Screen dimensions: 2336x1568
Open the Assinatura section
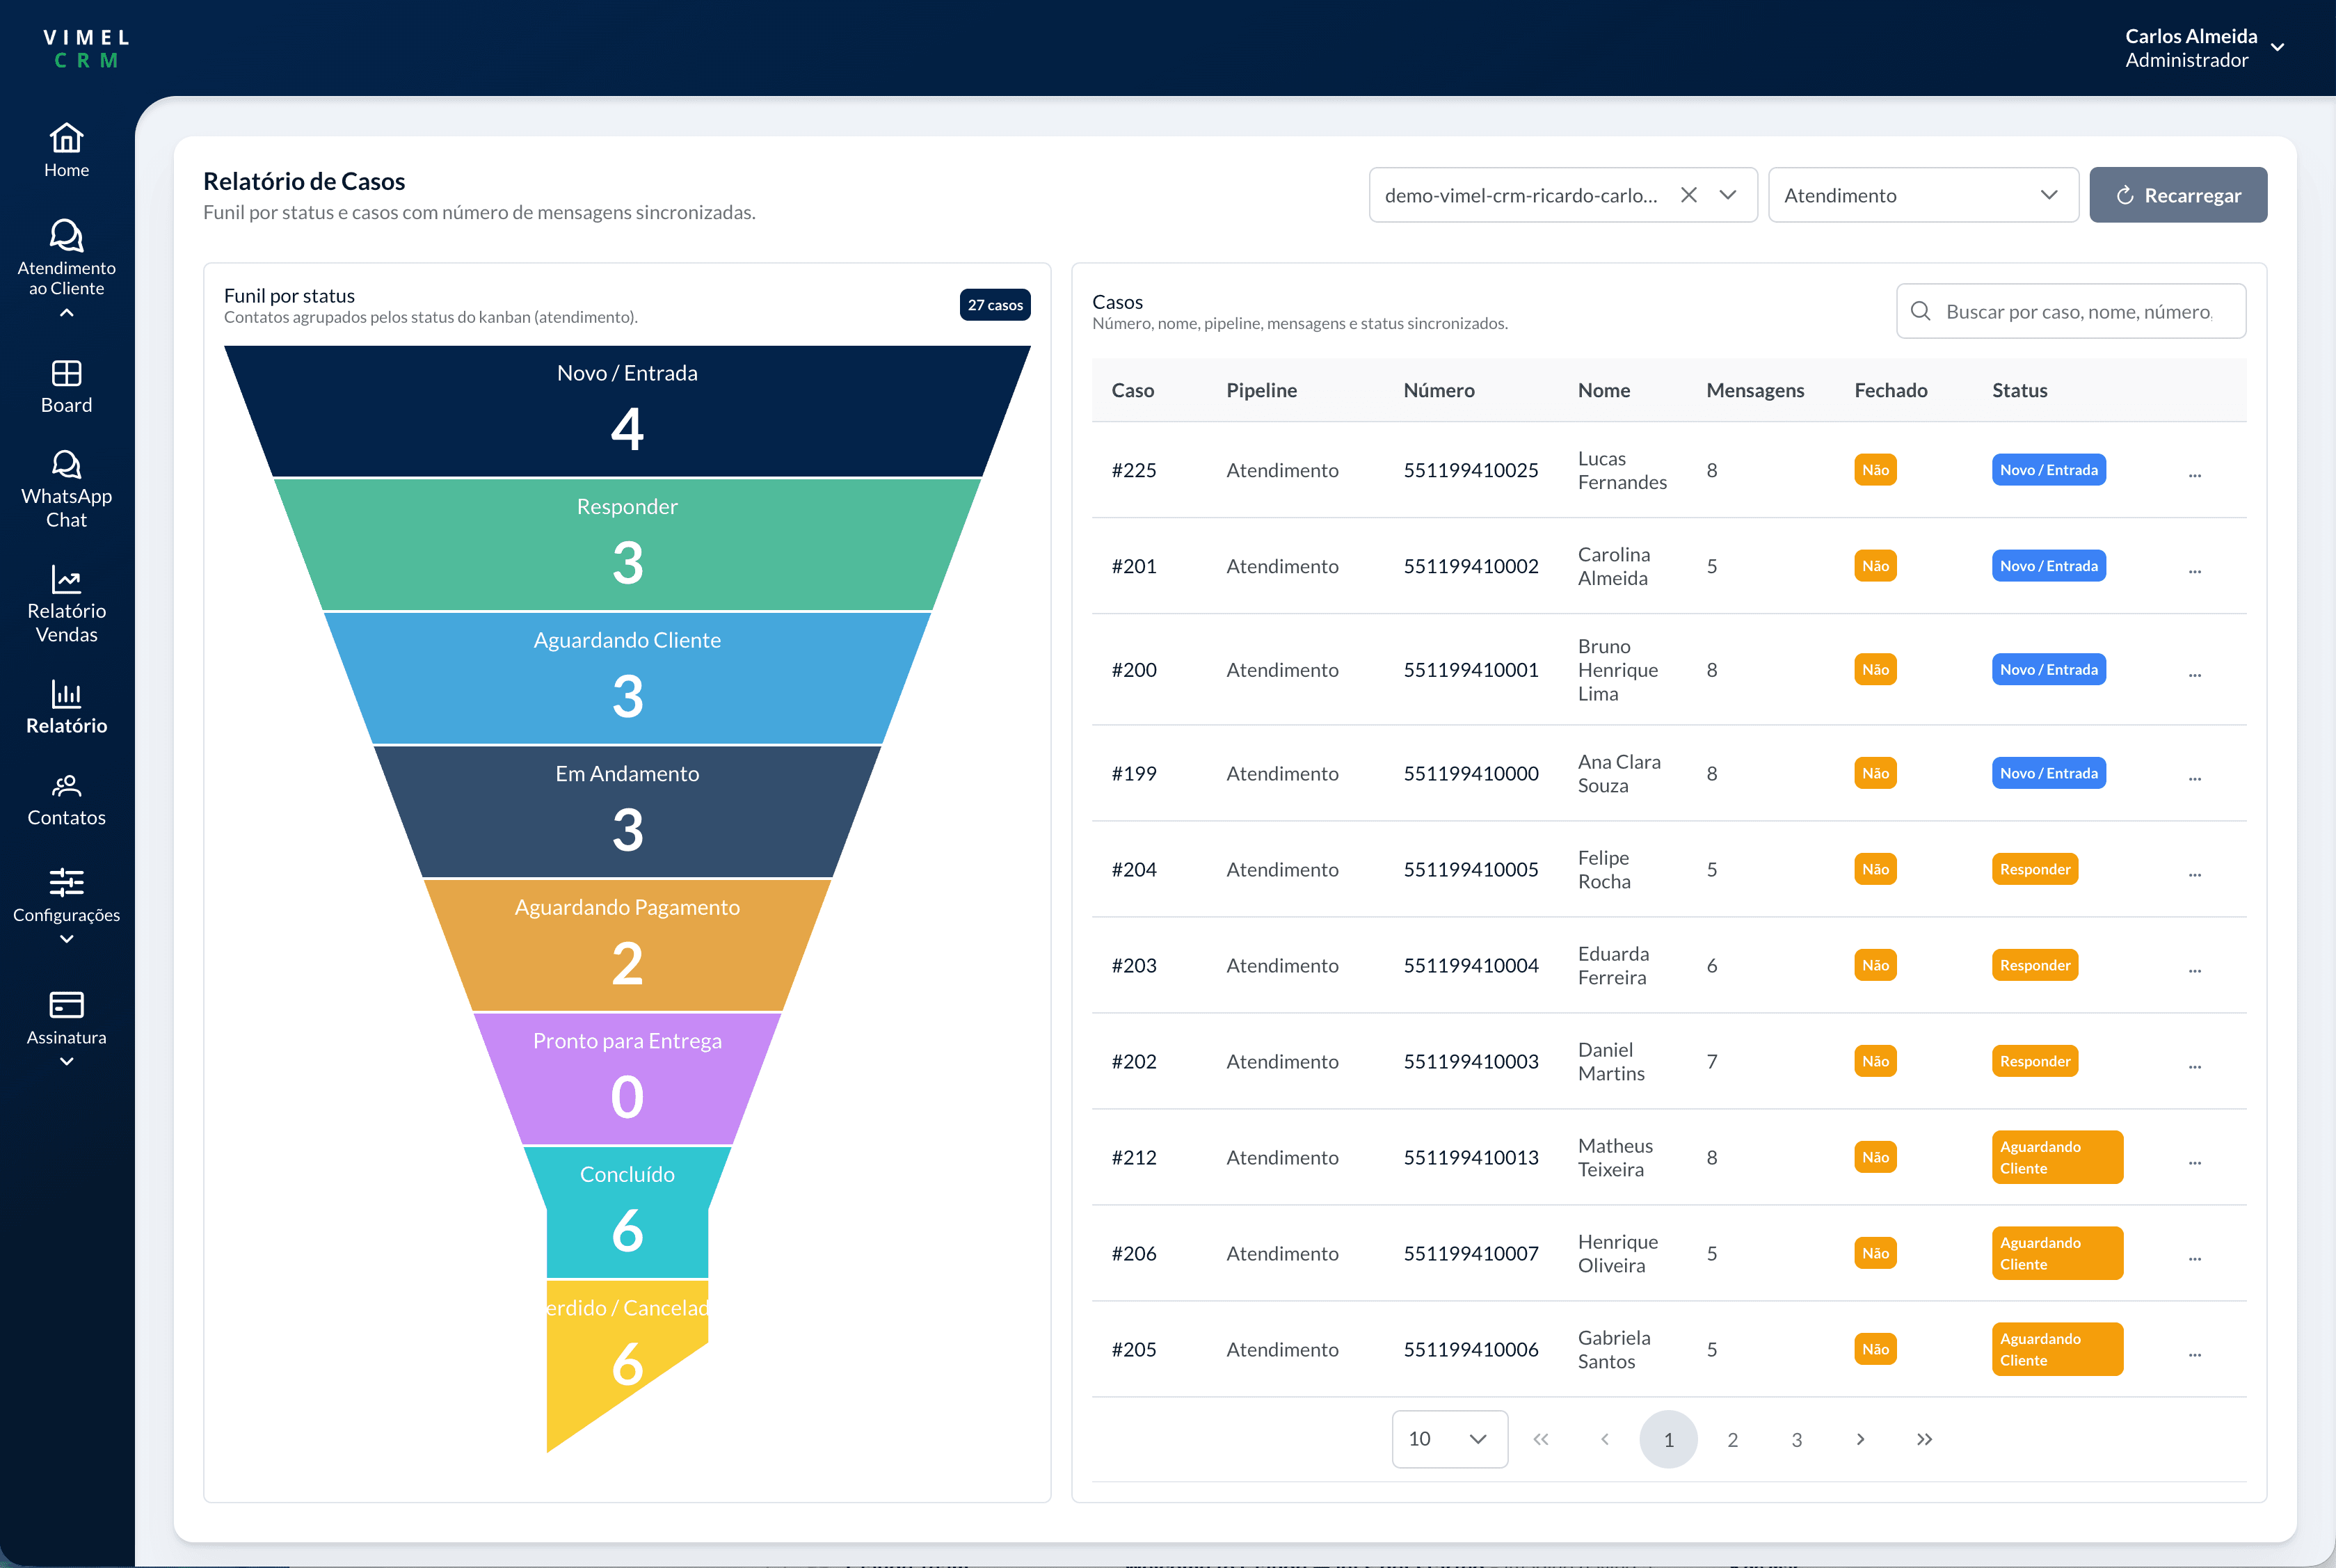pos(66,1017)
